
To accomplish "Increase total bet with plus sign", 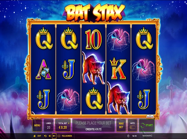I will pyautogui.click(x=69, y=123).
